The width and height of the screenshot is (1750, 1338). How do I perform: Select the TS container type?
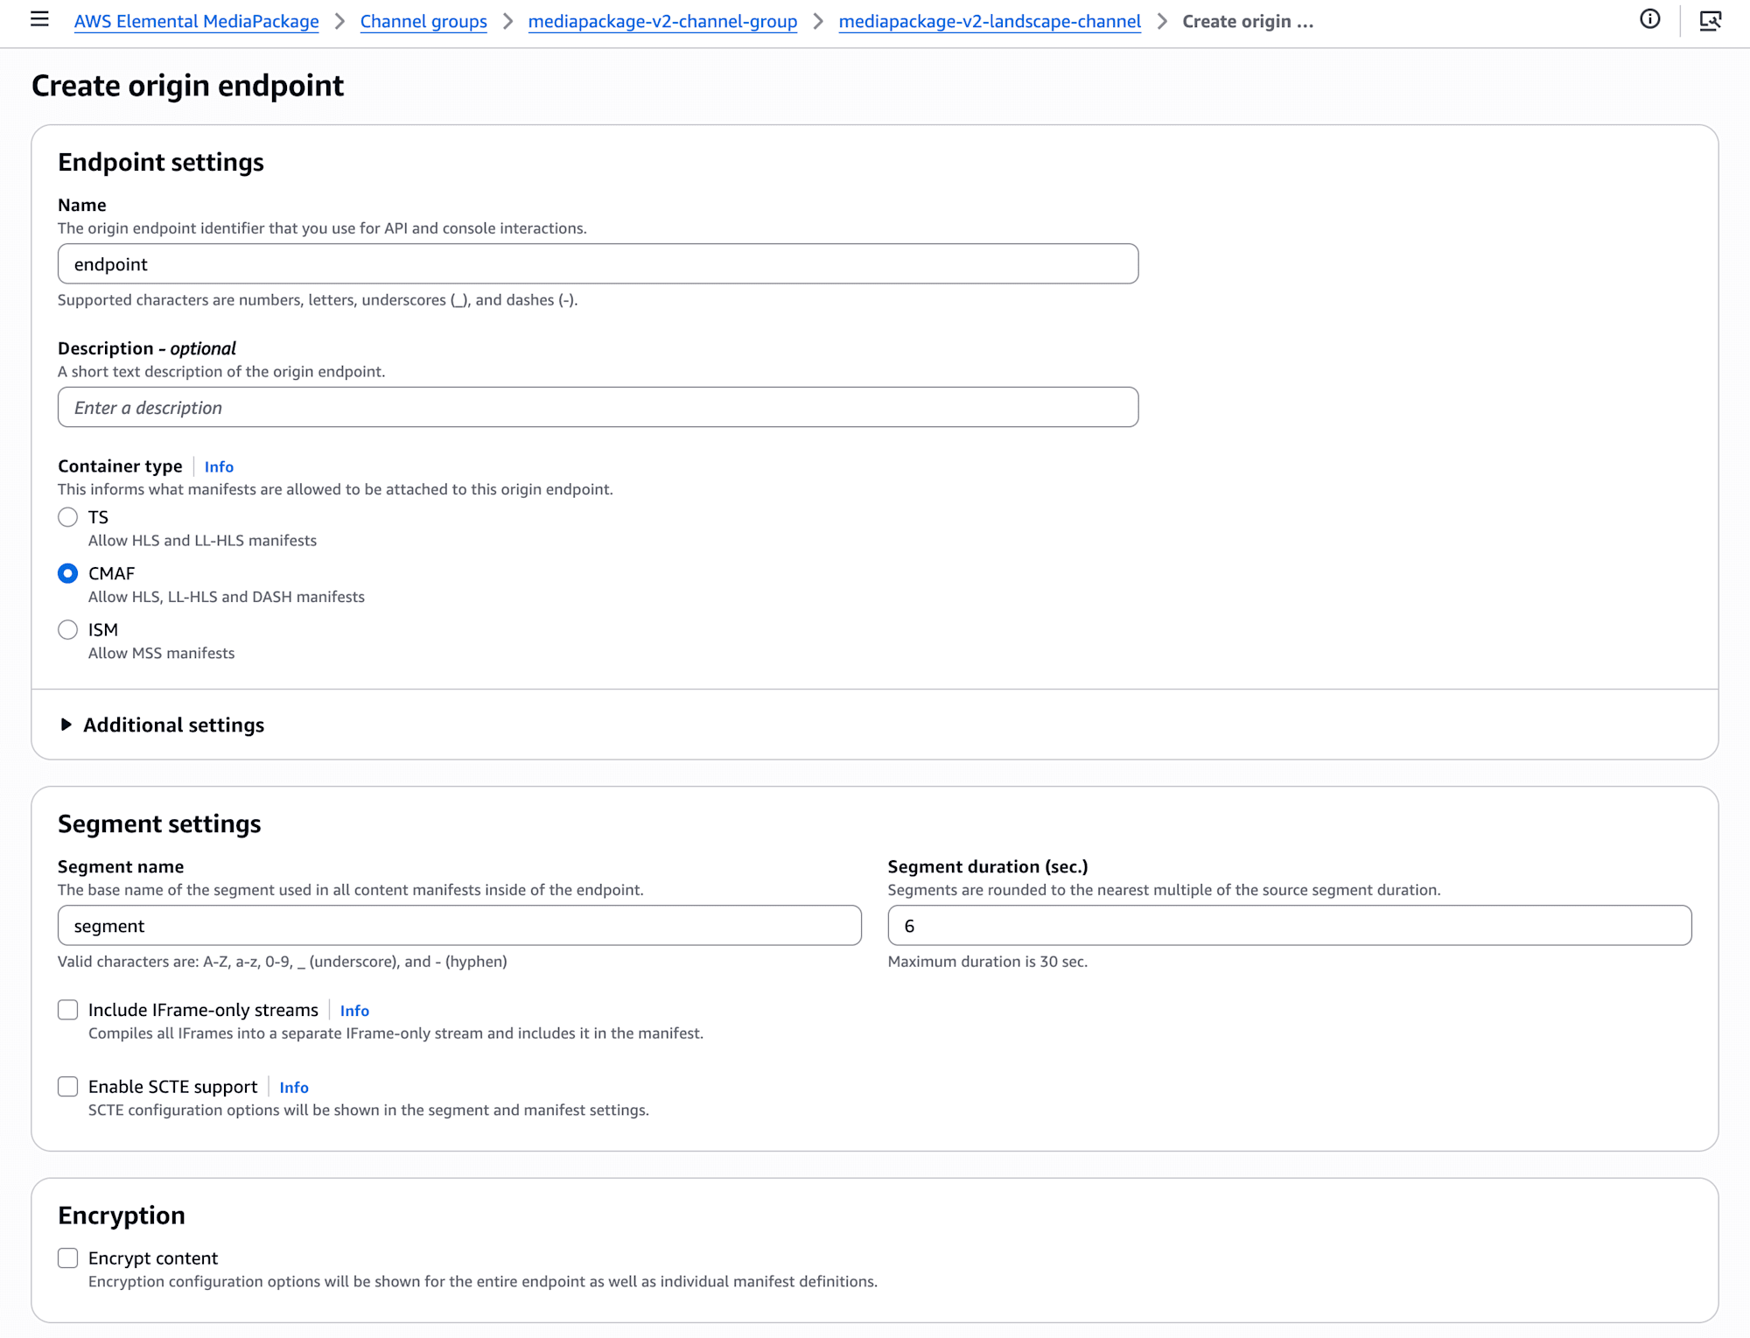[x=67, y=517]
